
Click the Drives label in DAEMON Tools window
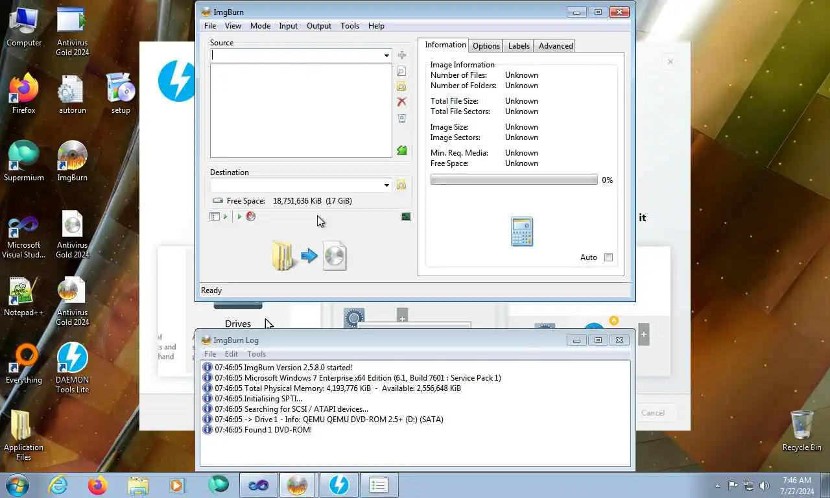coord(238,324)
